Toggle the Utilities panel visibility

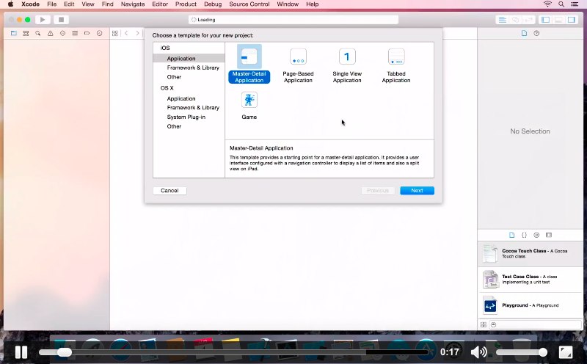tap(572, 20)
